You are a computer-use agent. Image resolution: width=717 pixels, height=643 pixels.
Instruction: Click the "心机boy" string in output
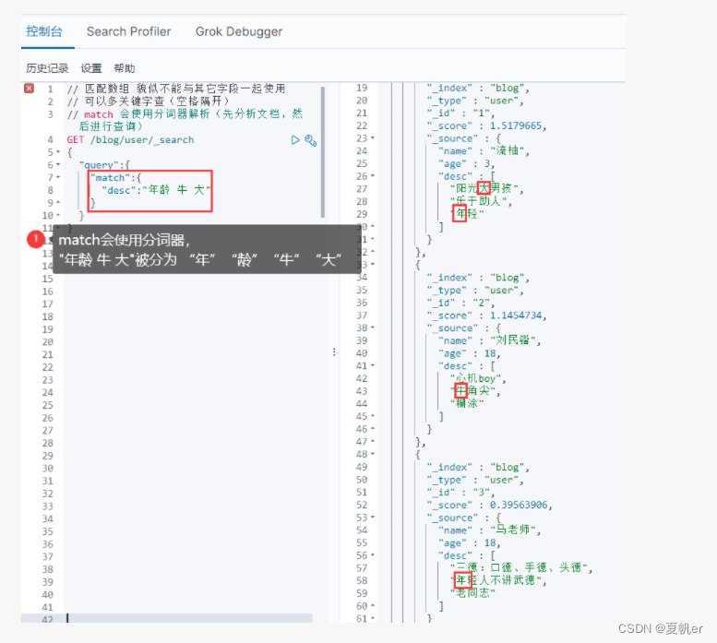[x=478, y=378]
